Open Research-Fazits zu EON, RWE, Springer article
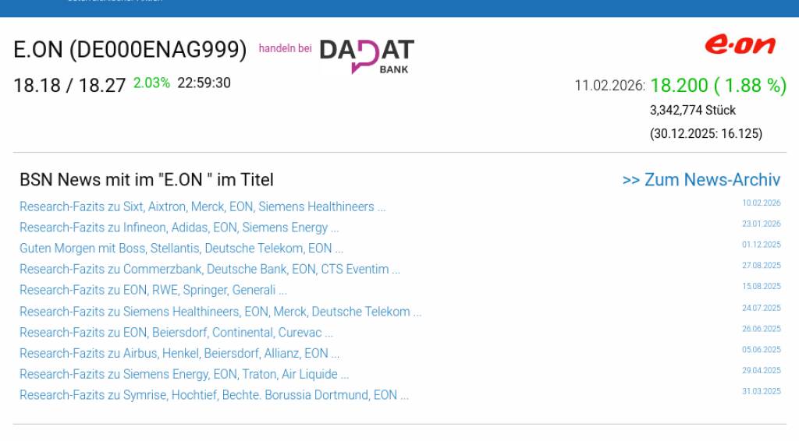The height and width of the screenshot is (441, 799). click(153, 291)
